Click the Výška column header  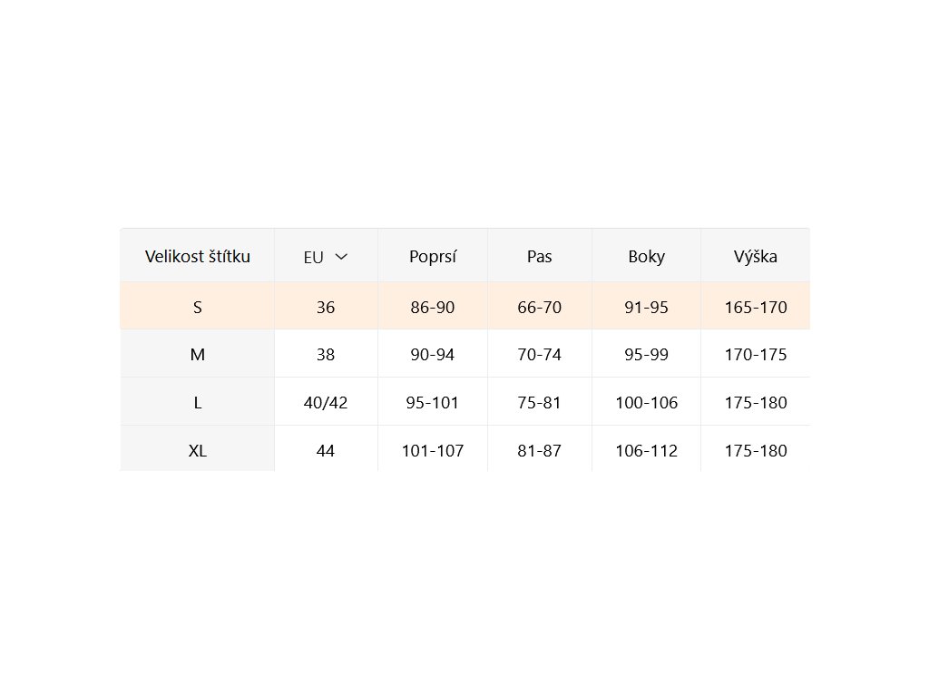[x=756, y=256]
